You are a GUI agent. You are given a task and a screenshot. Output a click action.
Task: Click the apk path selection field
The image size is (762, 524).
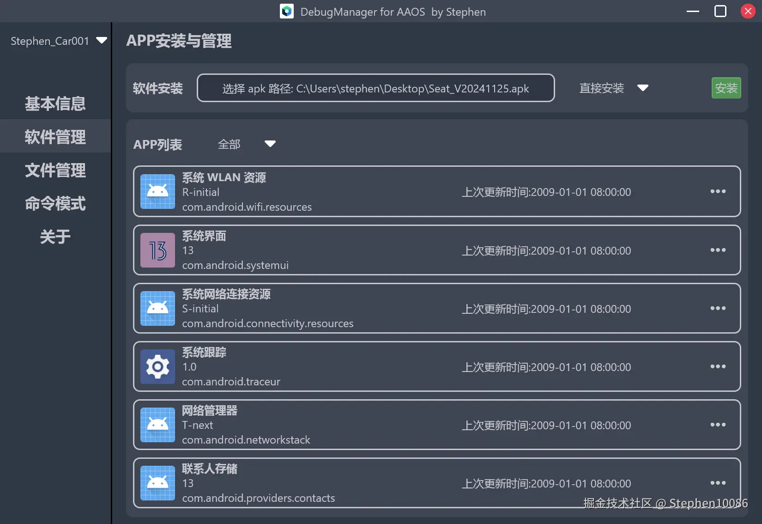point(375,88)
